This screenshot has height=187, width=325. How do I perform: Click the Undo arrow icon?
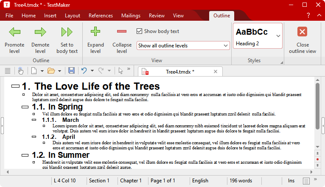pyautogui.click(x=84, y=71)
